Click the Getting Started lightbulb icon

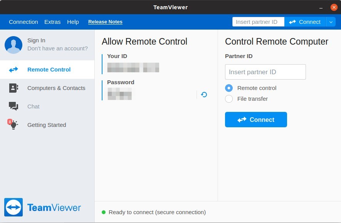pos(13,124)
